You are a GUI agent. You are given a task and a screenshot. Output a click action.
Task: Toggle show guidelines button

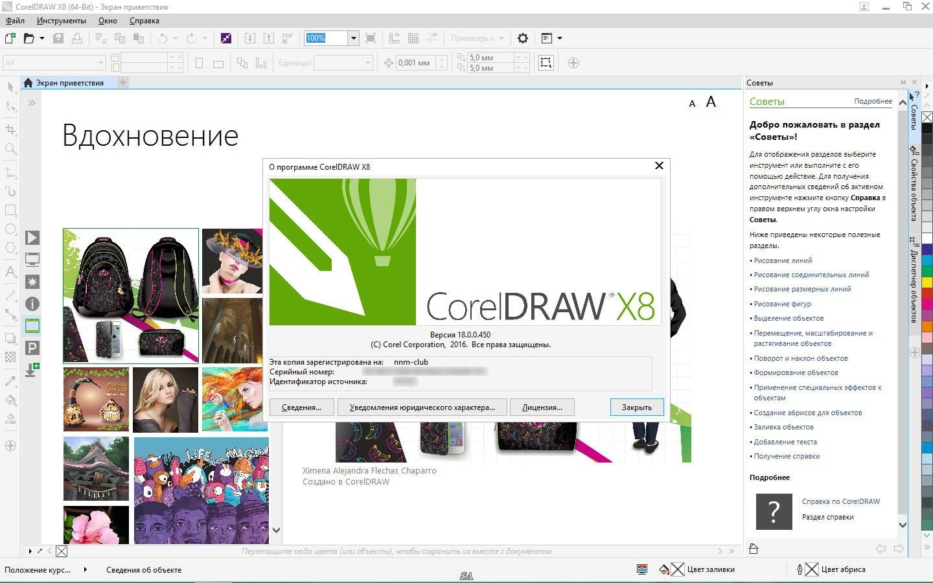coord(432,38)
